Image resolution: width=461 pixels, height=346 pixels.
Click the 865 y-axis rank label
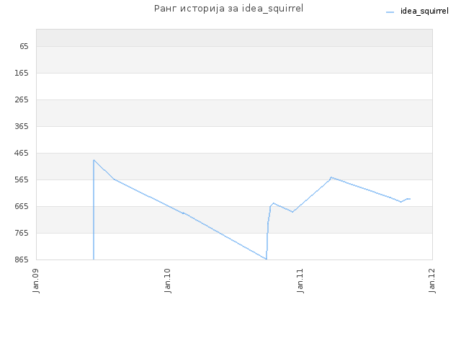pos(22,259)
